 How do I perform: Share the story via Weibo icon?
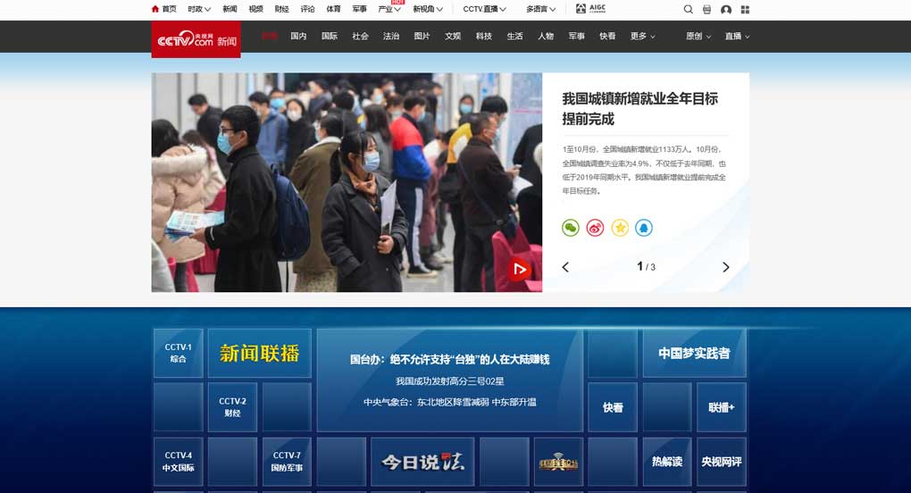point(595,228)
